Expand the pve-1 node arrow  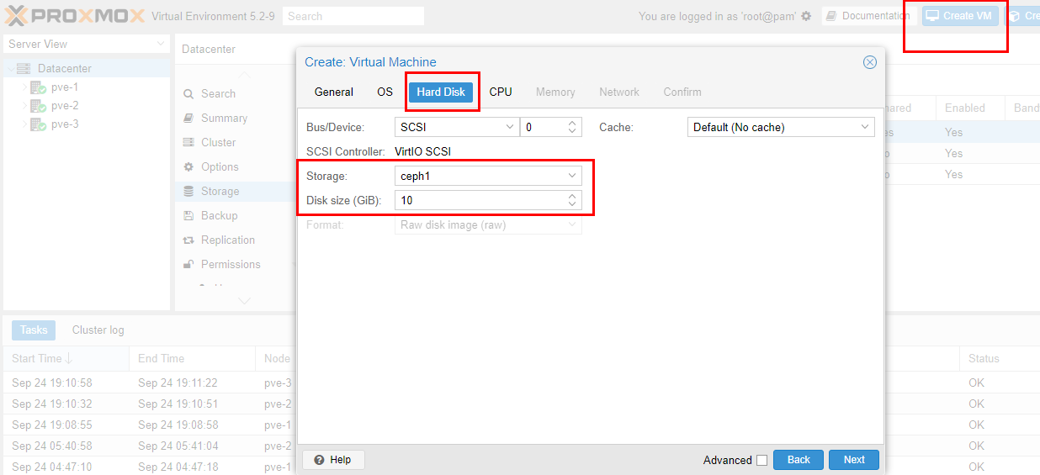tap(24, 87)
